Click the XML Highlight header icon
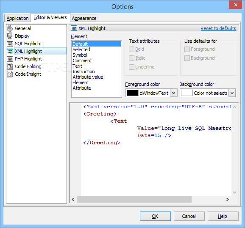The image size is (245, 228). [x=74, y=28]
